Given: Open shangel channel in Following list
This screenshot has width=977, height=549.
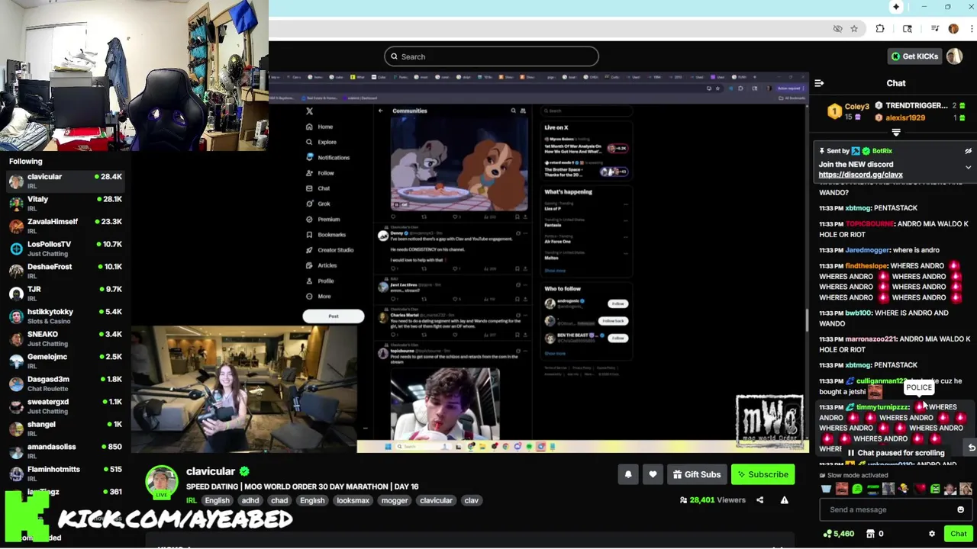Looking at the screenshot, I should pyautogui.click(x=65, y=429).
